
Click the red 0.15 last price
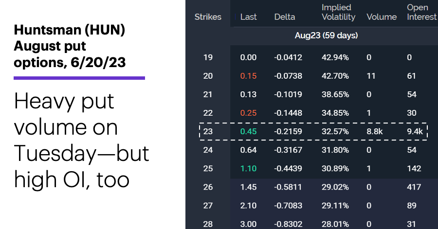pos(248,76)
